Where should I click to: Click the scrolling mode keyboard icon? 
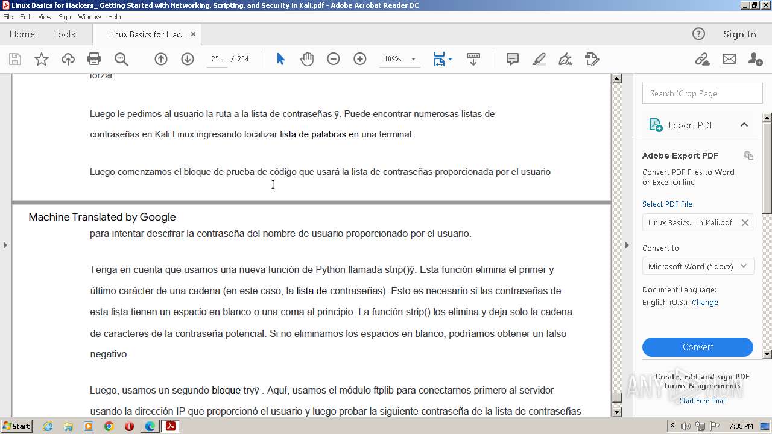tap(473, 59)
